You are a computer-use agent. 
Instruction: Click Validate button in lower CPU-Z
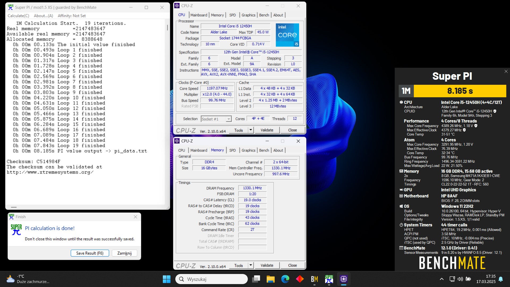(x=267, y=265)
